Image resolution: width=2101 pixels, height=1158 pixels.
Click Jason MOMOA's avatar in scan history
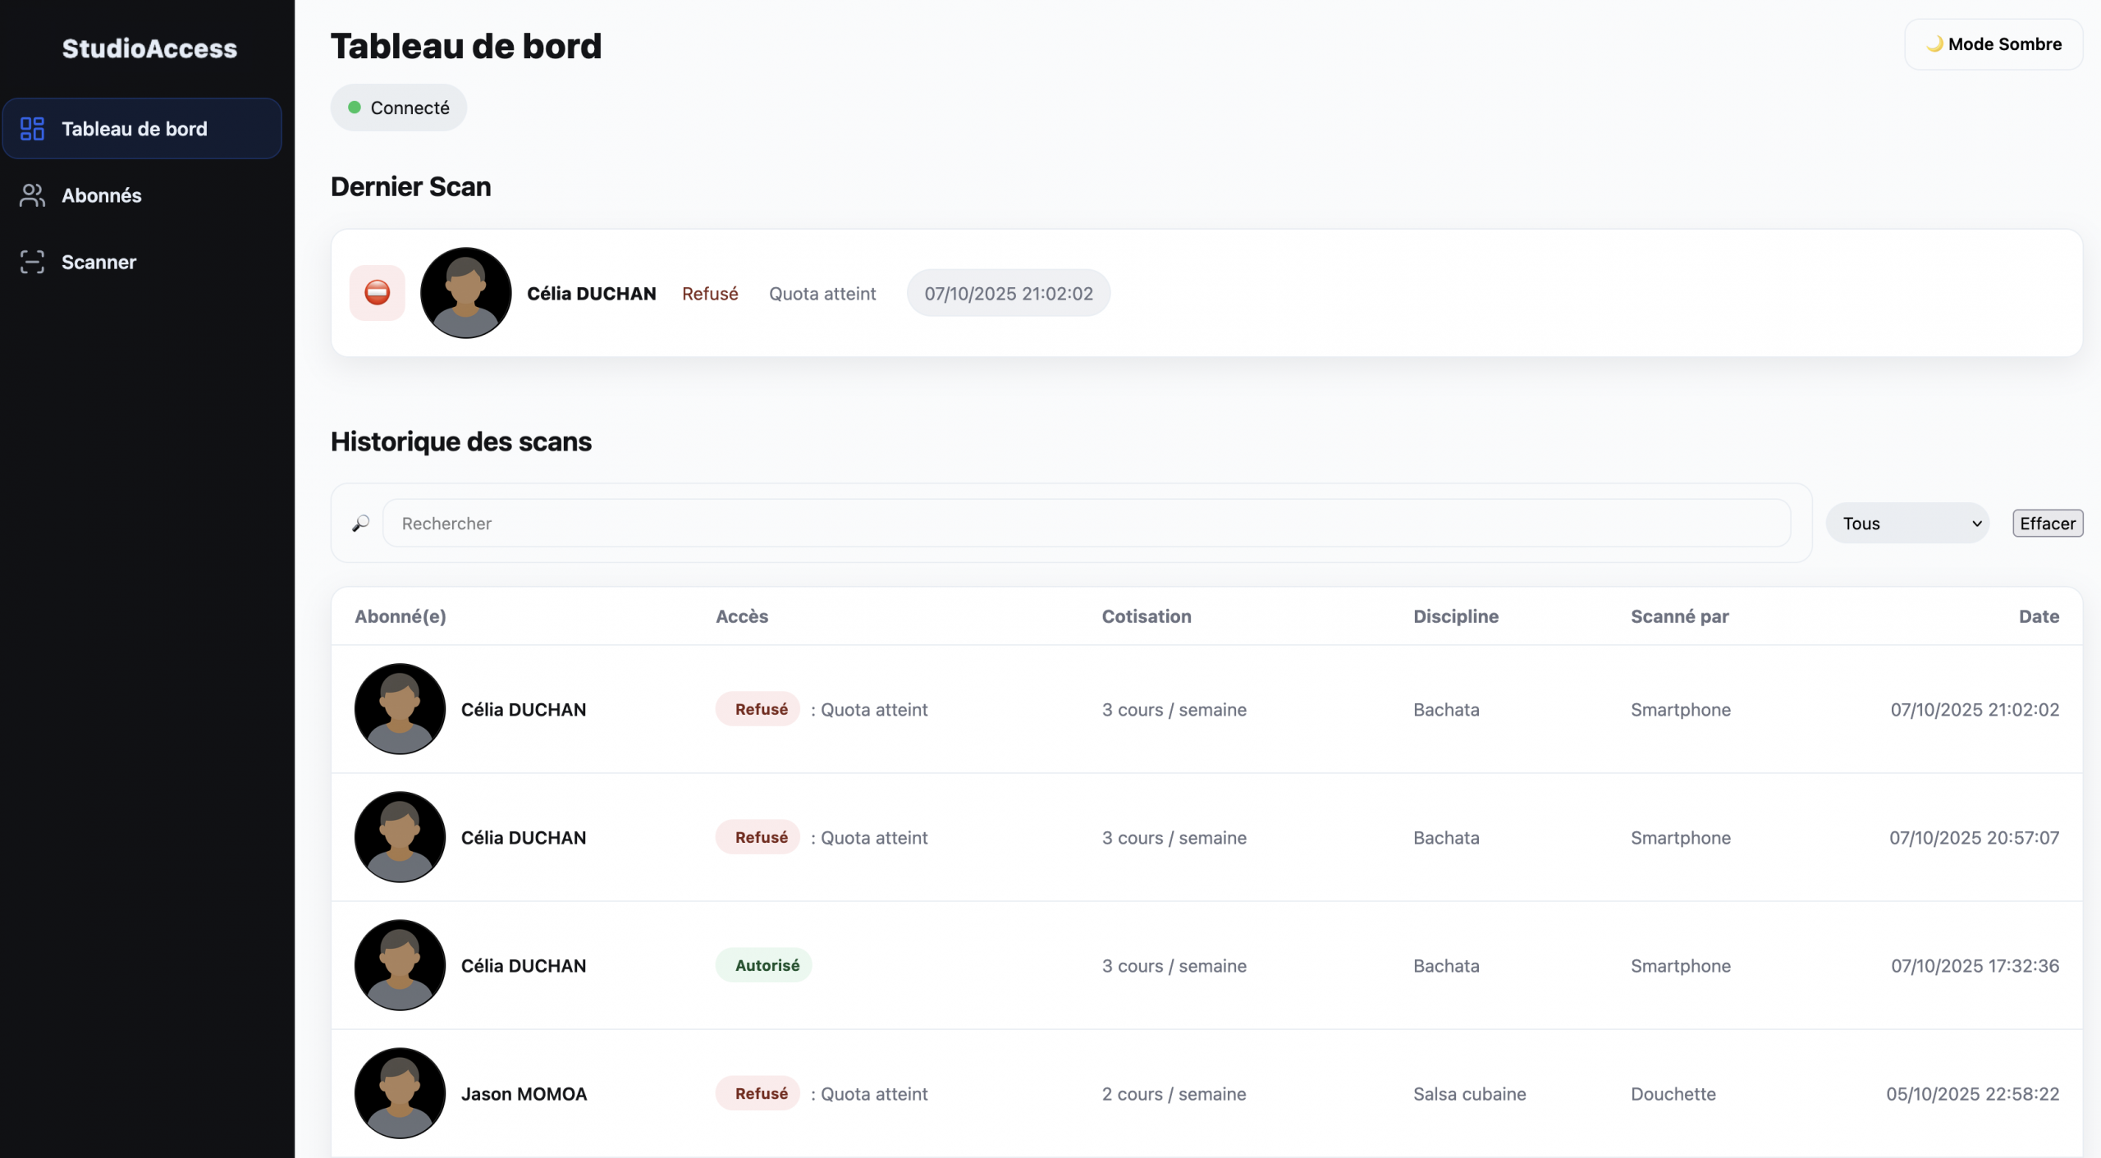point(401,1093)
